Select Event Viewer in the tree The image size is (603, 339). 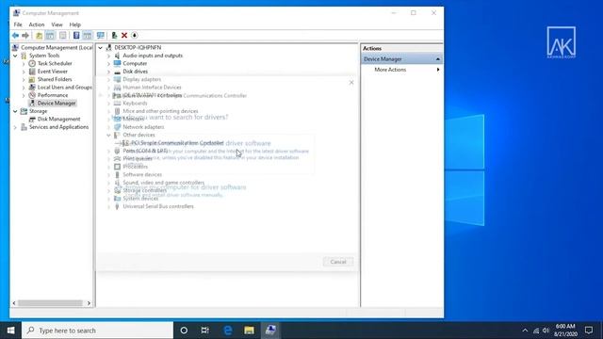coord(53,72)
